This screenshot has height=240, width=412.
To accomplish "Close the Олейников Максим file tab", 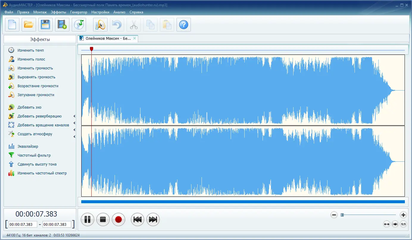I will [x=135, y=38].
